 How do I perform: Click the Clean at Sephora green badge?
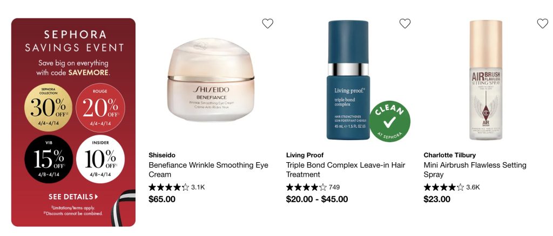coord(390,121)
